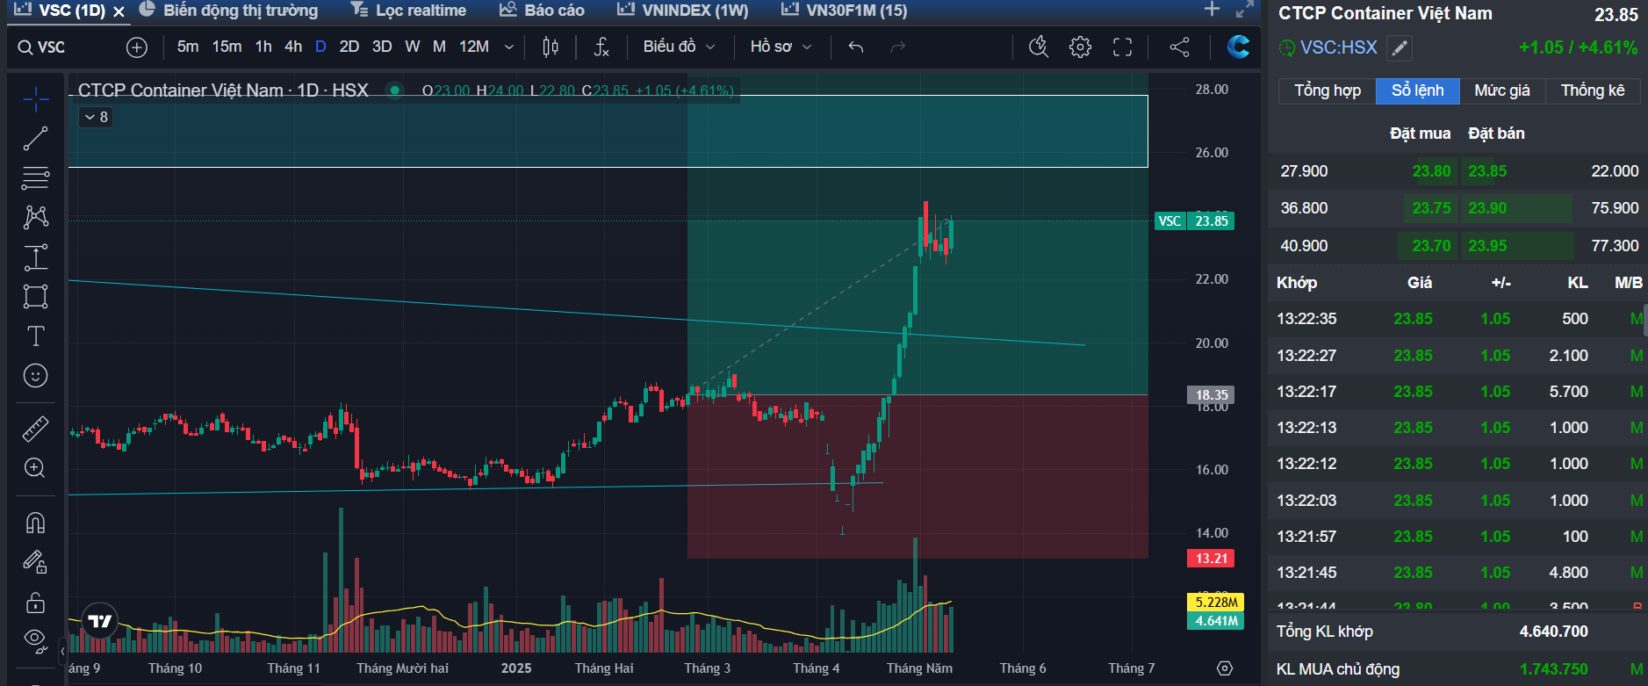Open the candlestick chart type picker
Viewport: 1648px width, 686px height.
coord(551,47)
